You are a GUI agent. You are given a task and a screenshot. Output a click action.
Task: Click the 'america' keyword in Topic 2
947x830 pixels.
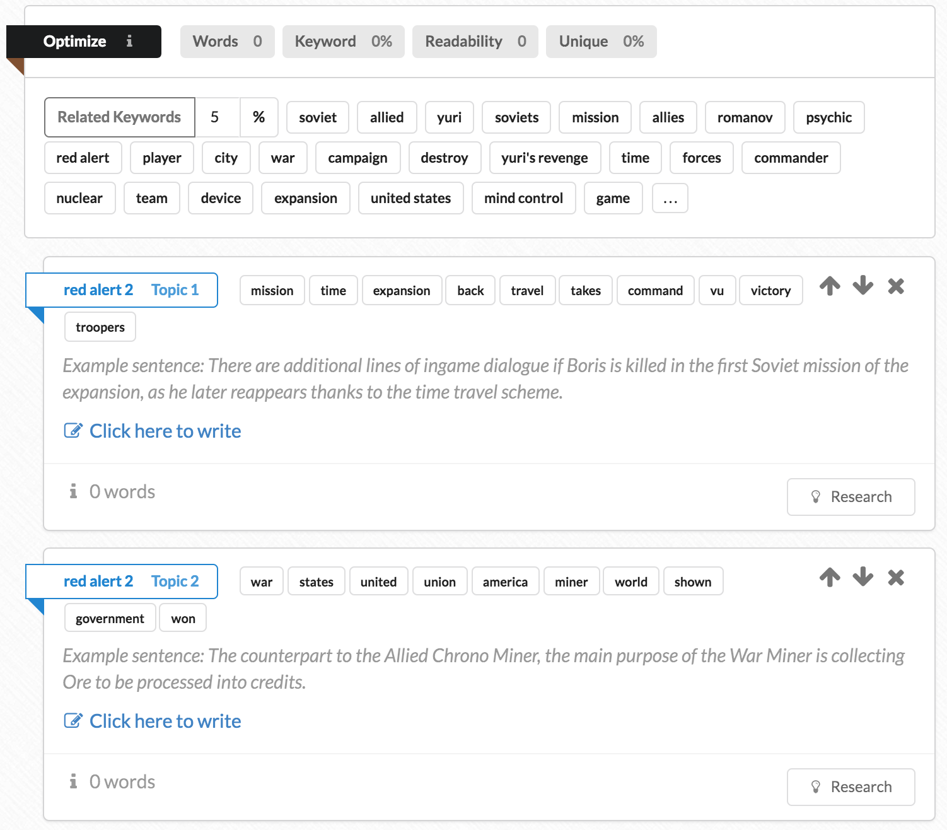pos(505,582)
